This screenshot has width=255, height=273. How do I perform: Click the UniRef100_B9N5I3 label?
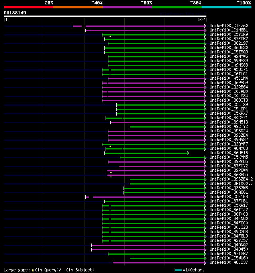click(229, 122)
